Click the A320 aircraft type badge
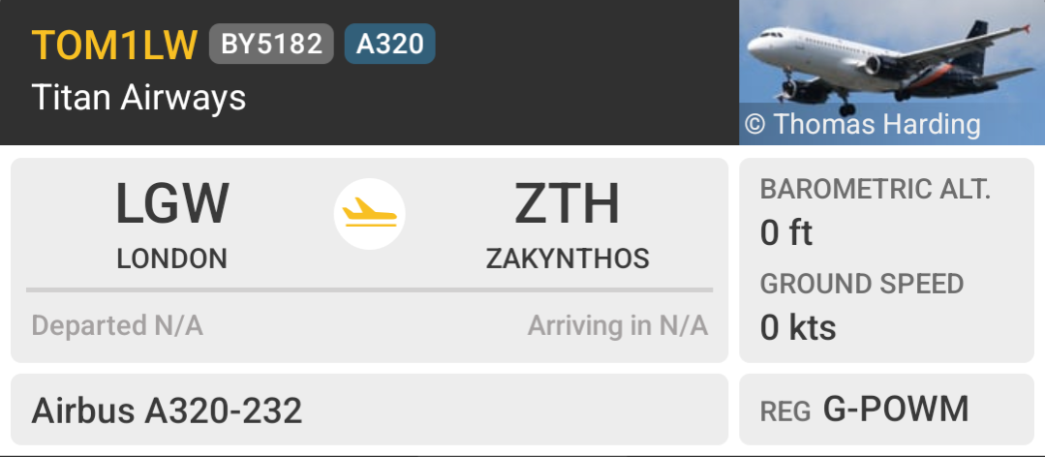The image size is (1045, 457). (x=390, y=44)
